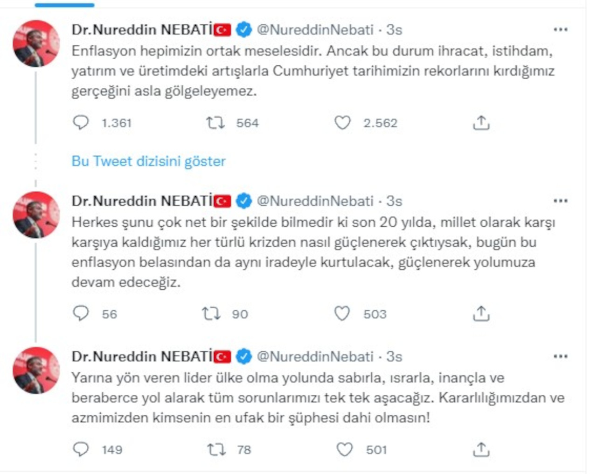Screen dimensions: 597x474
Task: Open the profile avatar on the third tweet
Action: [x=36, y=370]
